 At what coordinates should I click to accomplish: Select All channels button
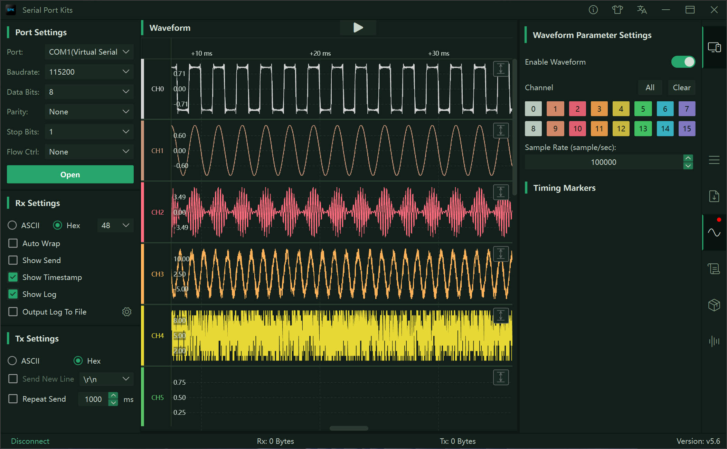click(650, 88)
